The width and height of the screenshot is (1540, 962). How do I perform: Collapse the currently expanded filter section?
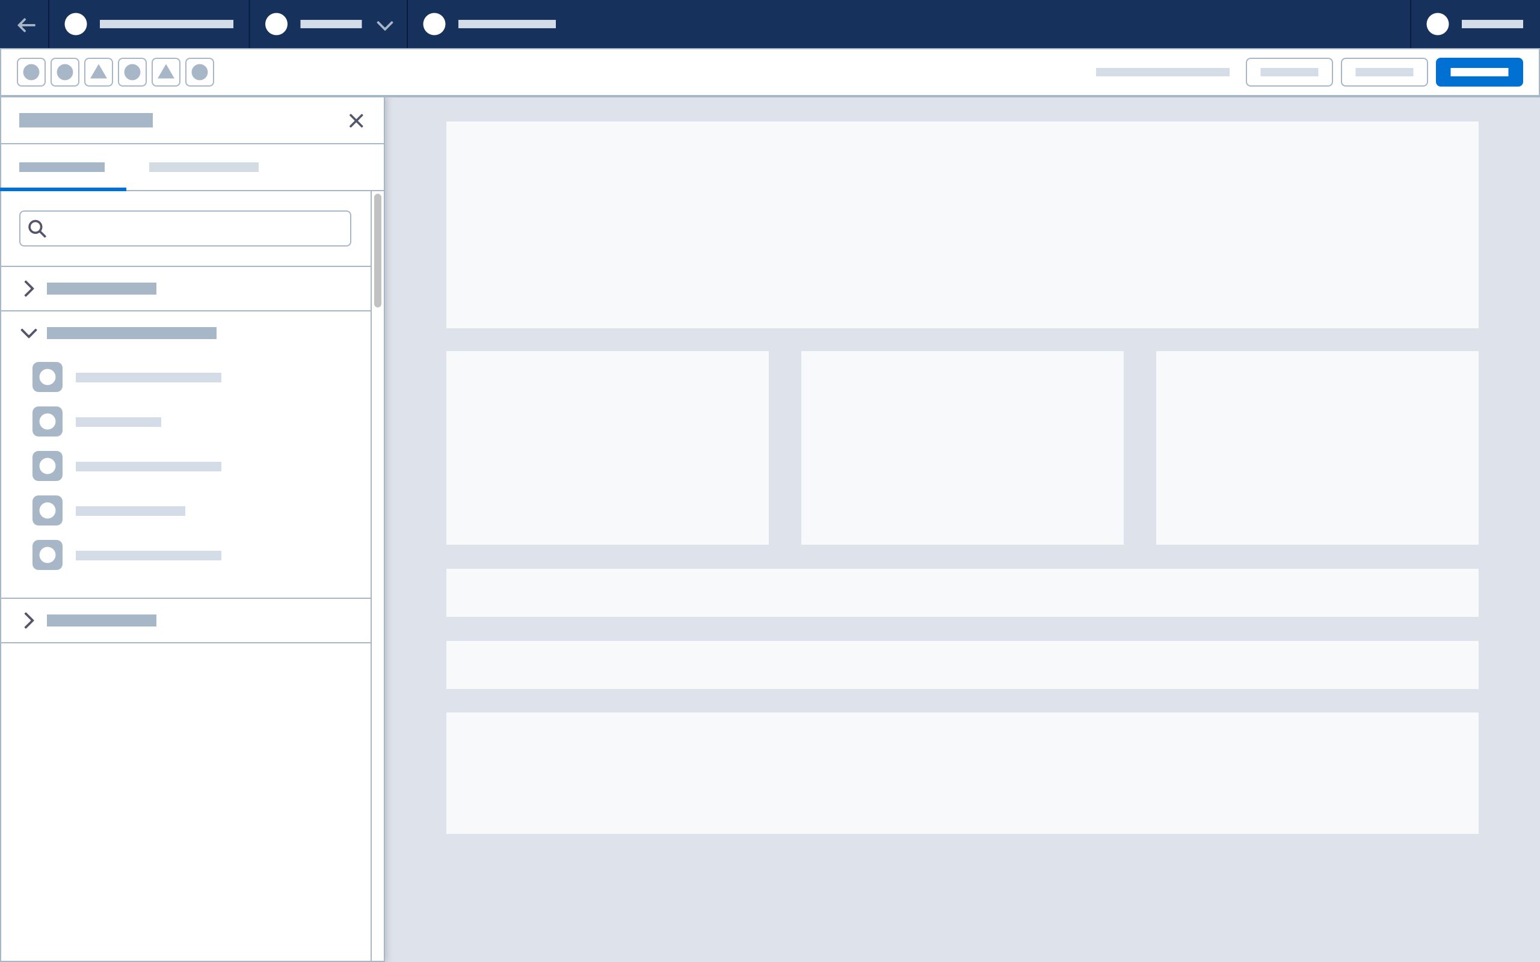[29, 332]
